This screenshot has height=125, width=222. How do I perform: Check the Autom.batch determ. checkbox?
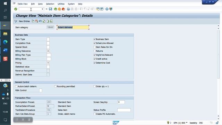point(16,86)
